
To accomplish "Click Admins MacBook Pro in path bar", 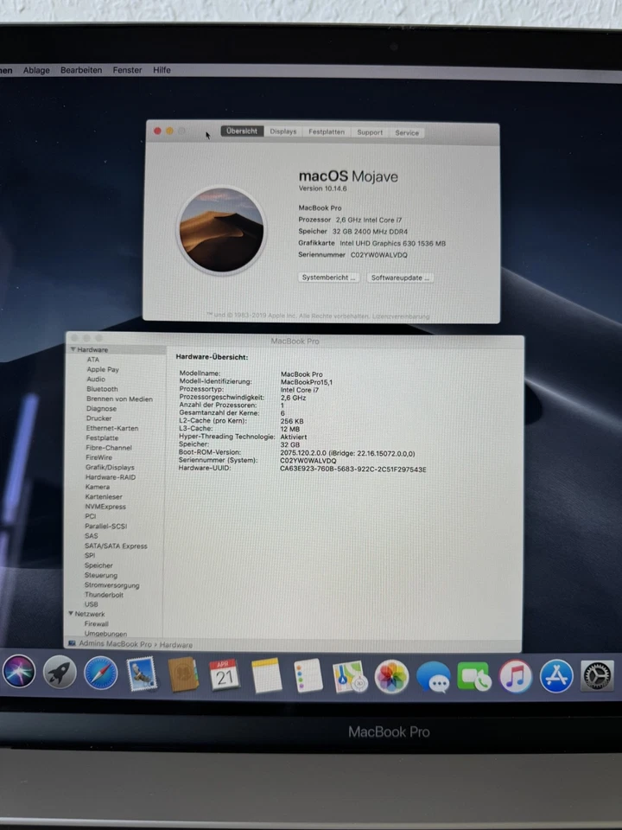I will click(115, 644).
